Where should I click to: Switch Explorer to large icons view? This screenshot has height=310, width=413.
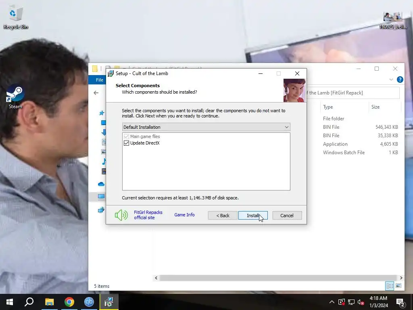coord(398,286)
